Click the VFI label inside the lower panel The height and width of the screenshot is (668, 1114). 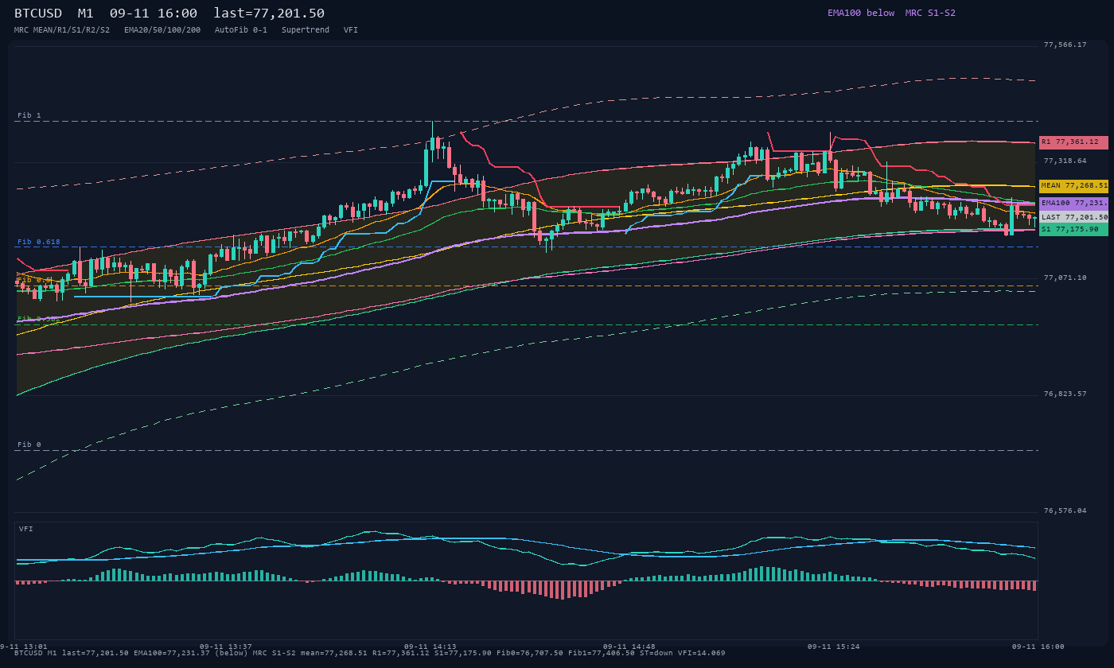(26, 529)
